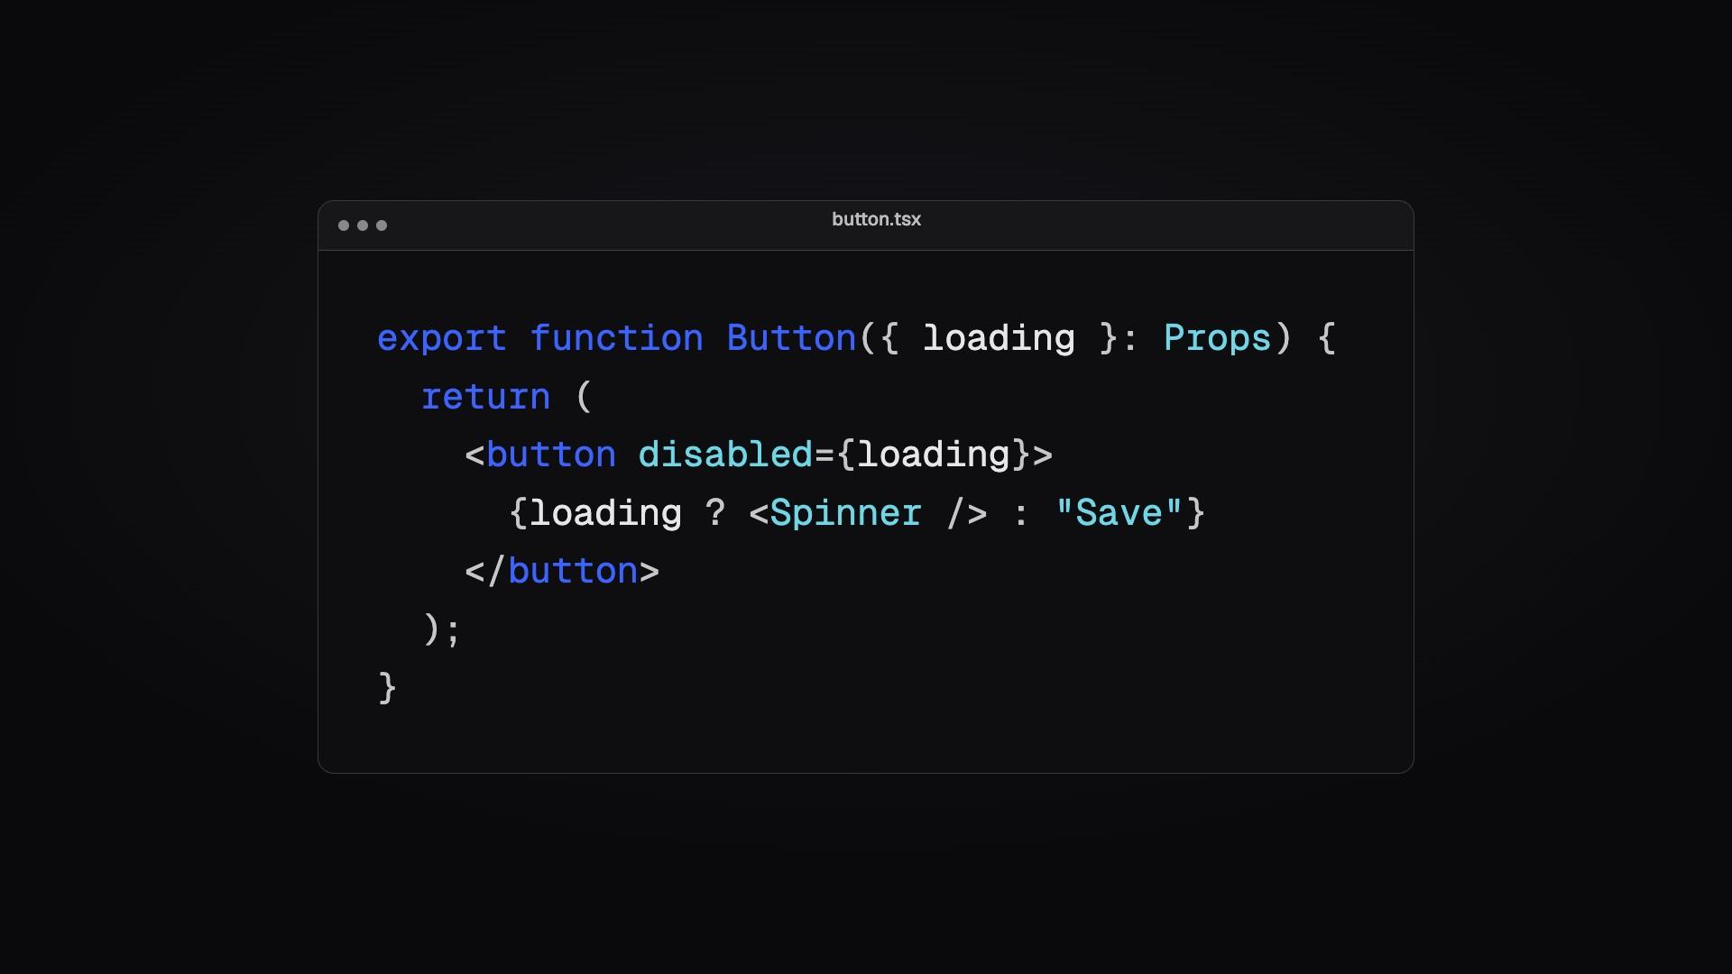This screenshot has width=1732, height=974.
Task: Click the Props type annotation
Action: click(1217, 338)
